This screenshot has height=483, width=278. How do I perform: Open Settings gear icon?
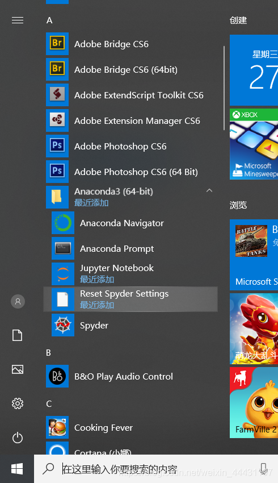tap(18, 403)
